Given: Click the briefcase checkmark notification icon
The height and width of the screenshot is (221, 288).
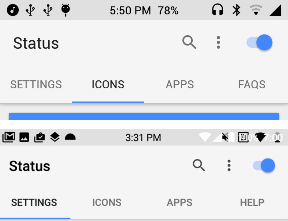Looking at the screenshot, I should coord(40,137).
